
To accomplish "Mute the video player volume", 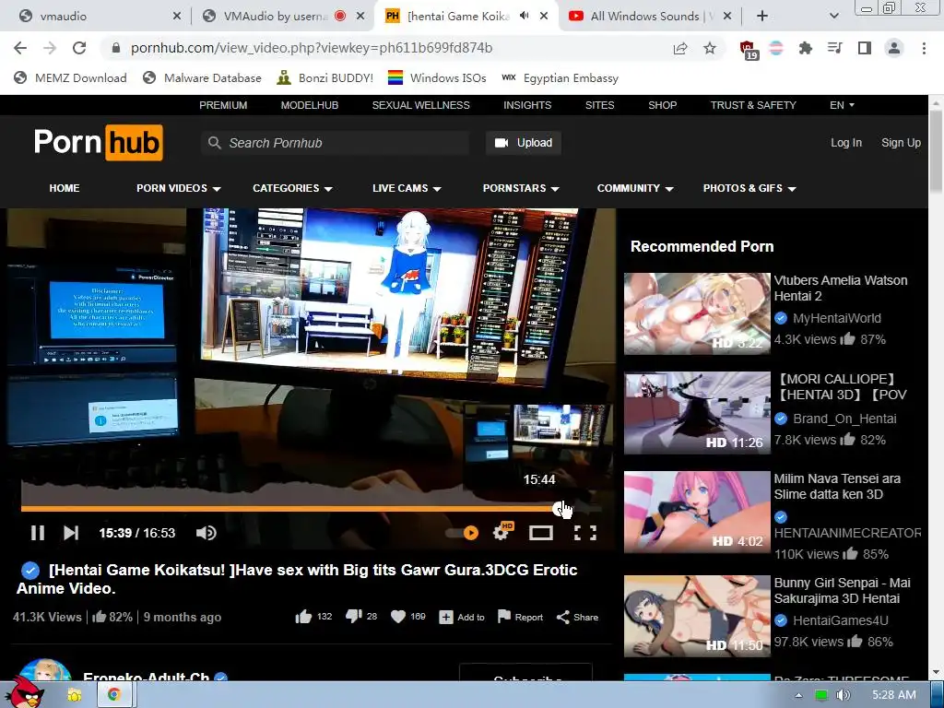I will coord(206,533).
